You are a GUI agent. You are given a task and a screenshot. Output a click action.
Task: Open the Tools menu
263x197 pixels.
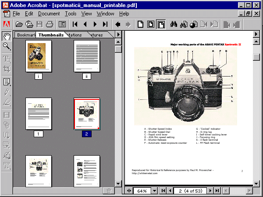coord(71,14)
